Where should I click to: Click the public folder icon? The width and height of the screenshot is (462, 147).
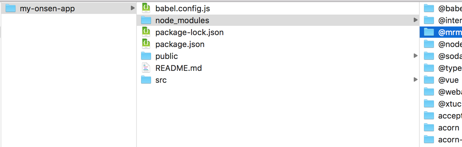146,56
